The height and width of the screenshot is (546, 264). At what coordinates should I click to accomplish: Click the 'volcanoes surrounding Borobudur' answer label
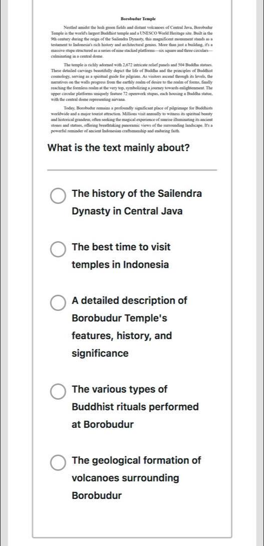[x=125, y=486]
